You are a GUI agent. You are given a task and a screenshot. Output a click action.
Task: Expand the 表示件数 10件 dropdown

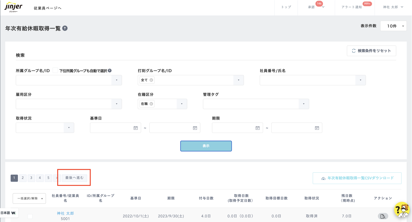393,26
